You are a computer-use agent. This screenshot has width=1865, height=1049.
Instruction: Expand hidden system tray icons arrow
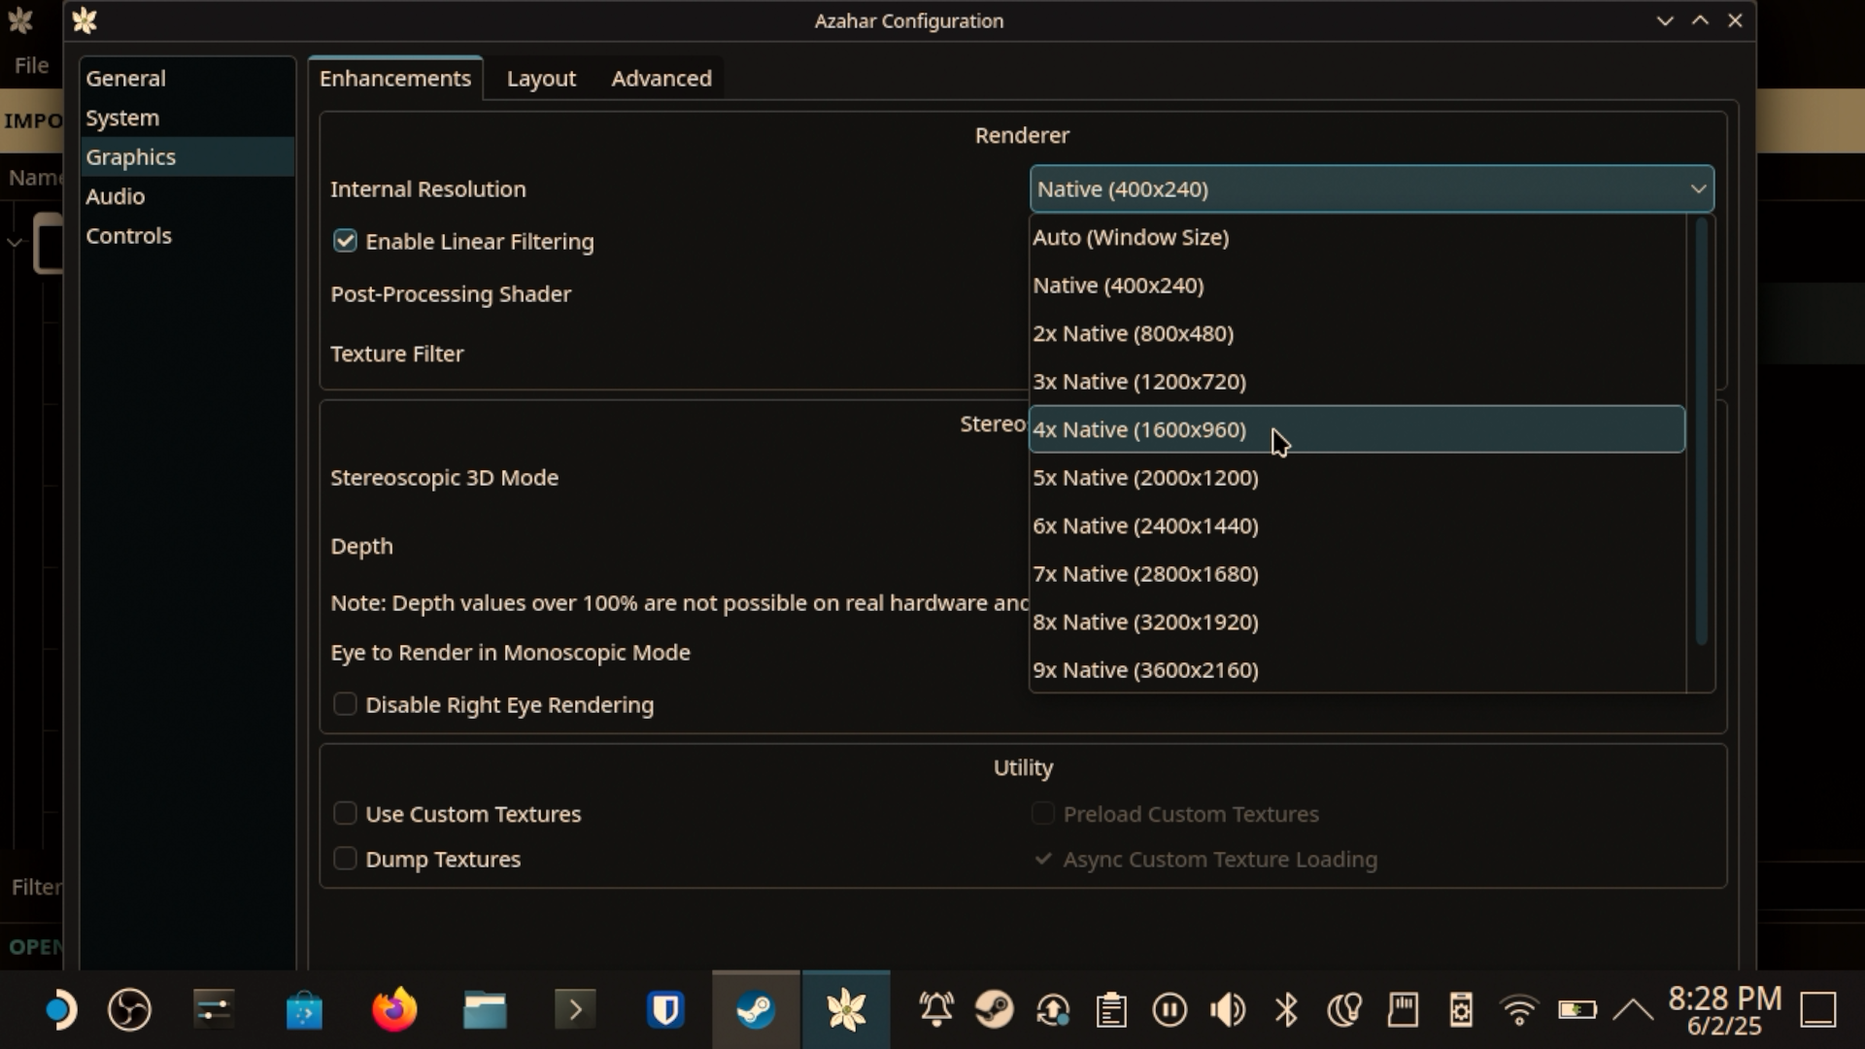pos(1633,1011)
